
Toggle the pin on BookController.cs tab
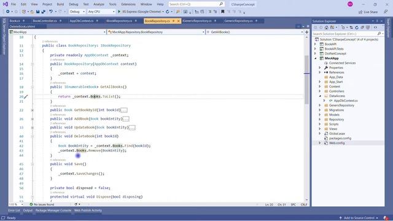coord(61,21)
